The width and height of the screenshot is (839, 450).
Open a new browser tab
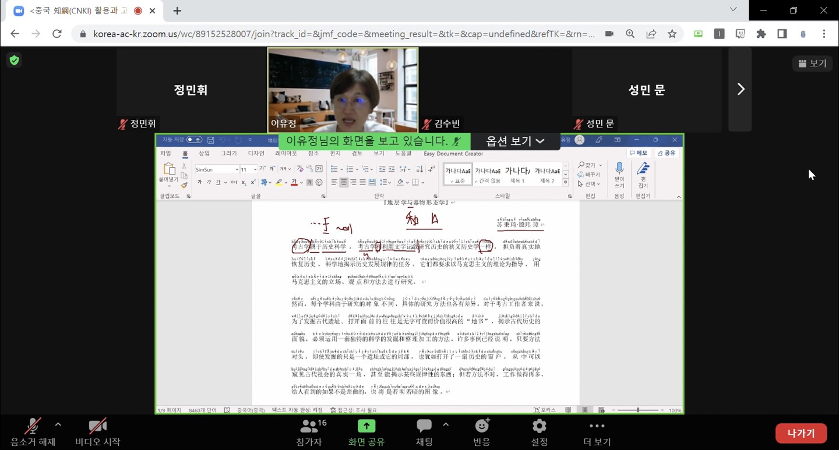177,10
